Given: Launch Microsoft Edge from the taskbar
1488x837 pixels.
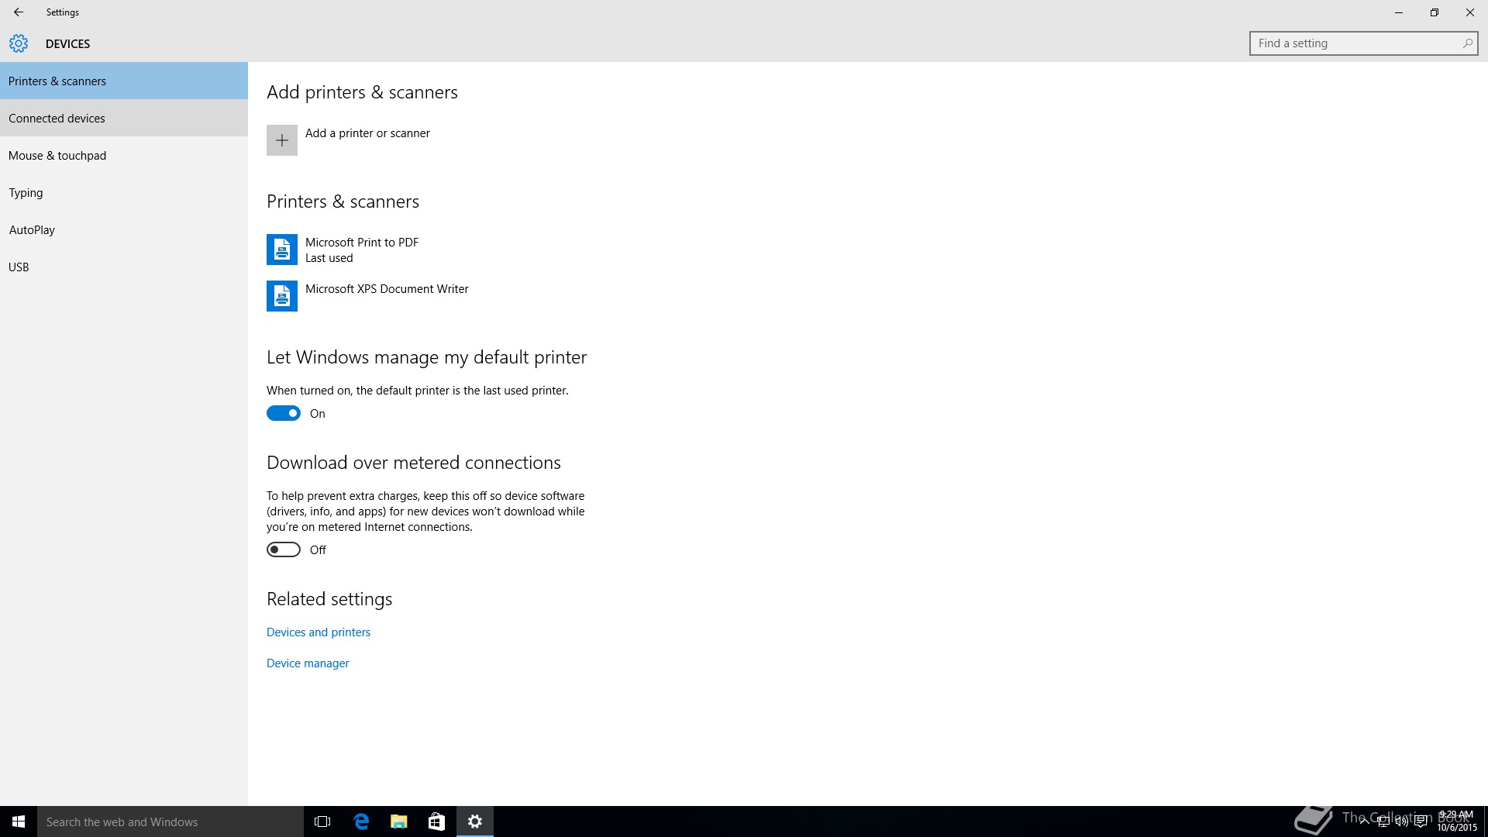Looking at the screenshot, I should pyautogui.click(x=361, y=821).
